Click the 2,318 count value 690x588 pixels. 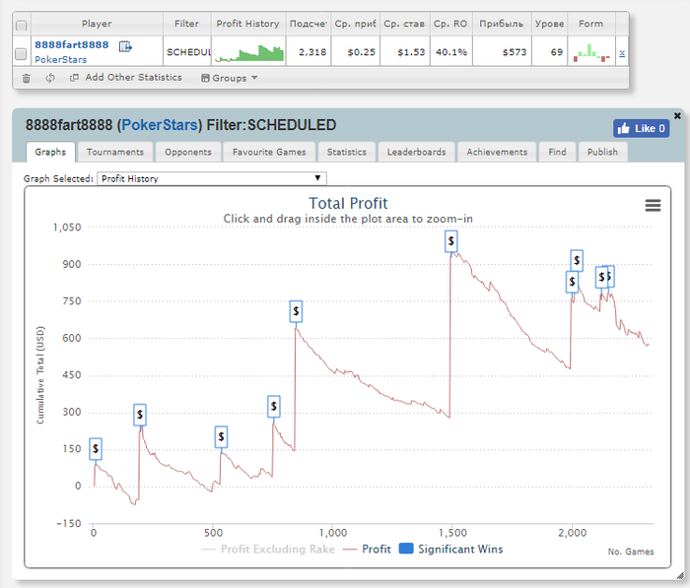coord(312,52)
